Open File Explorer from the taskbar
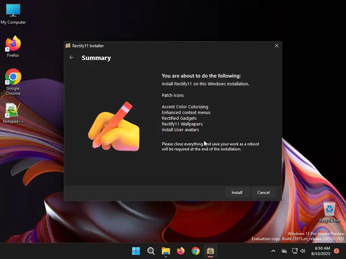 (x=166, y=251)
